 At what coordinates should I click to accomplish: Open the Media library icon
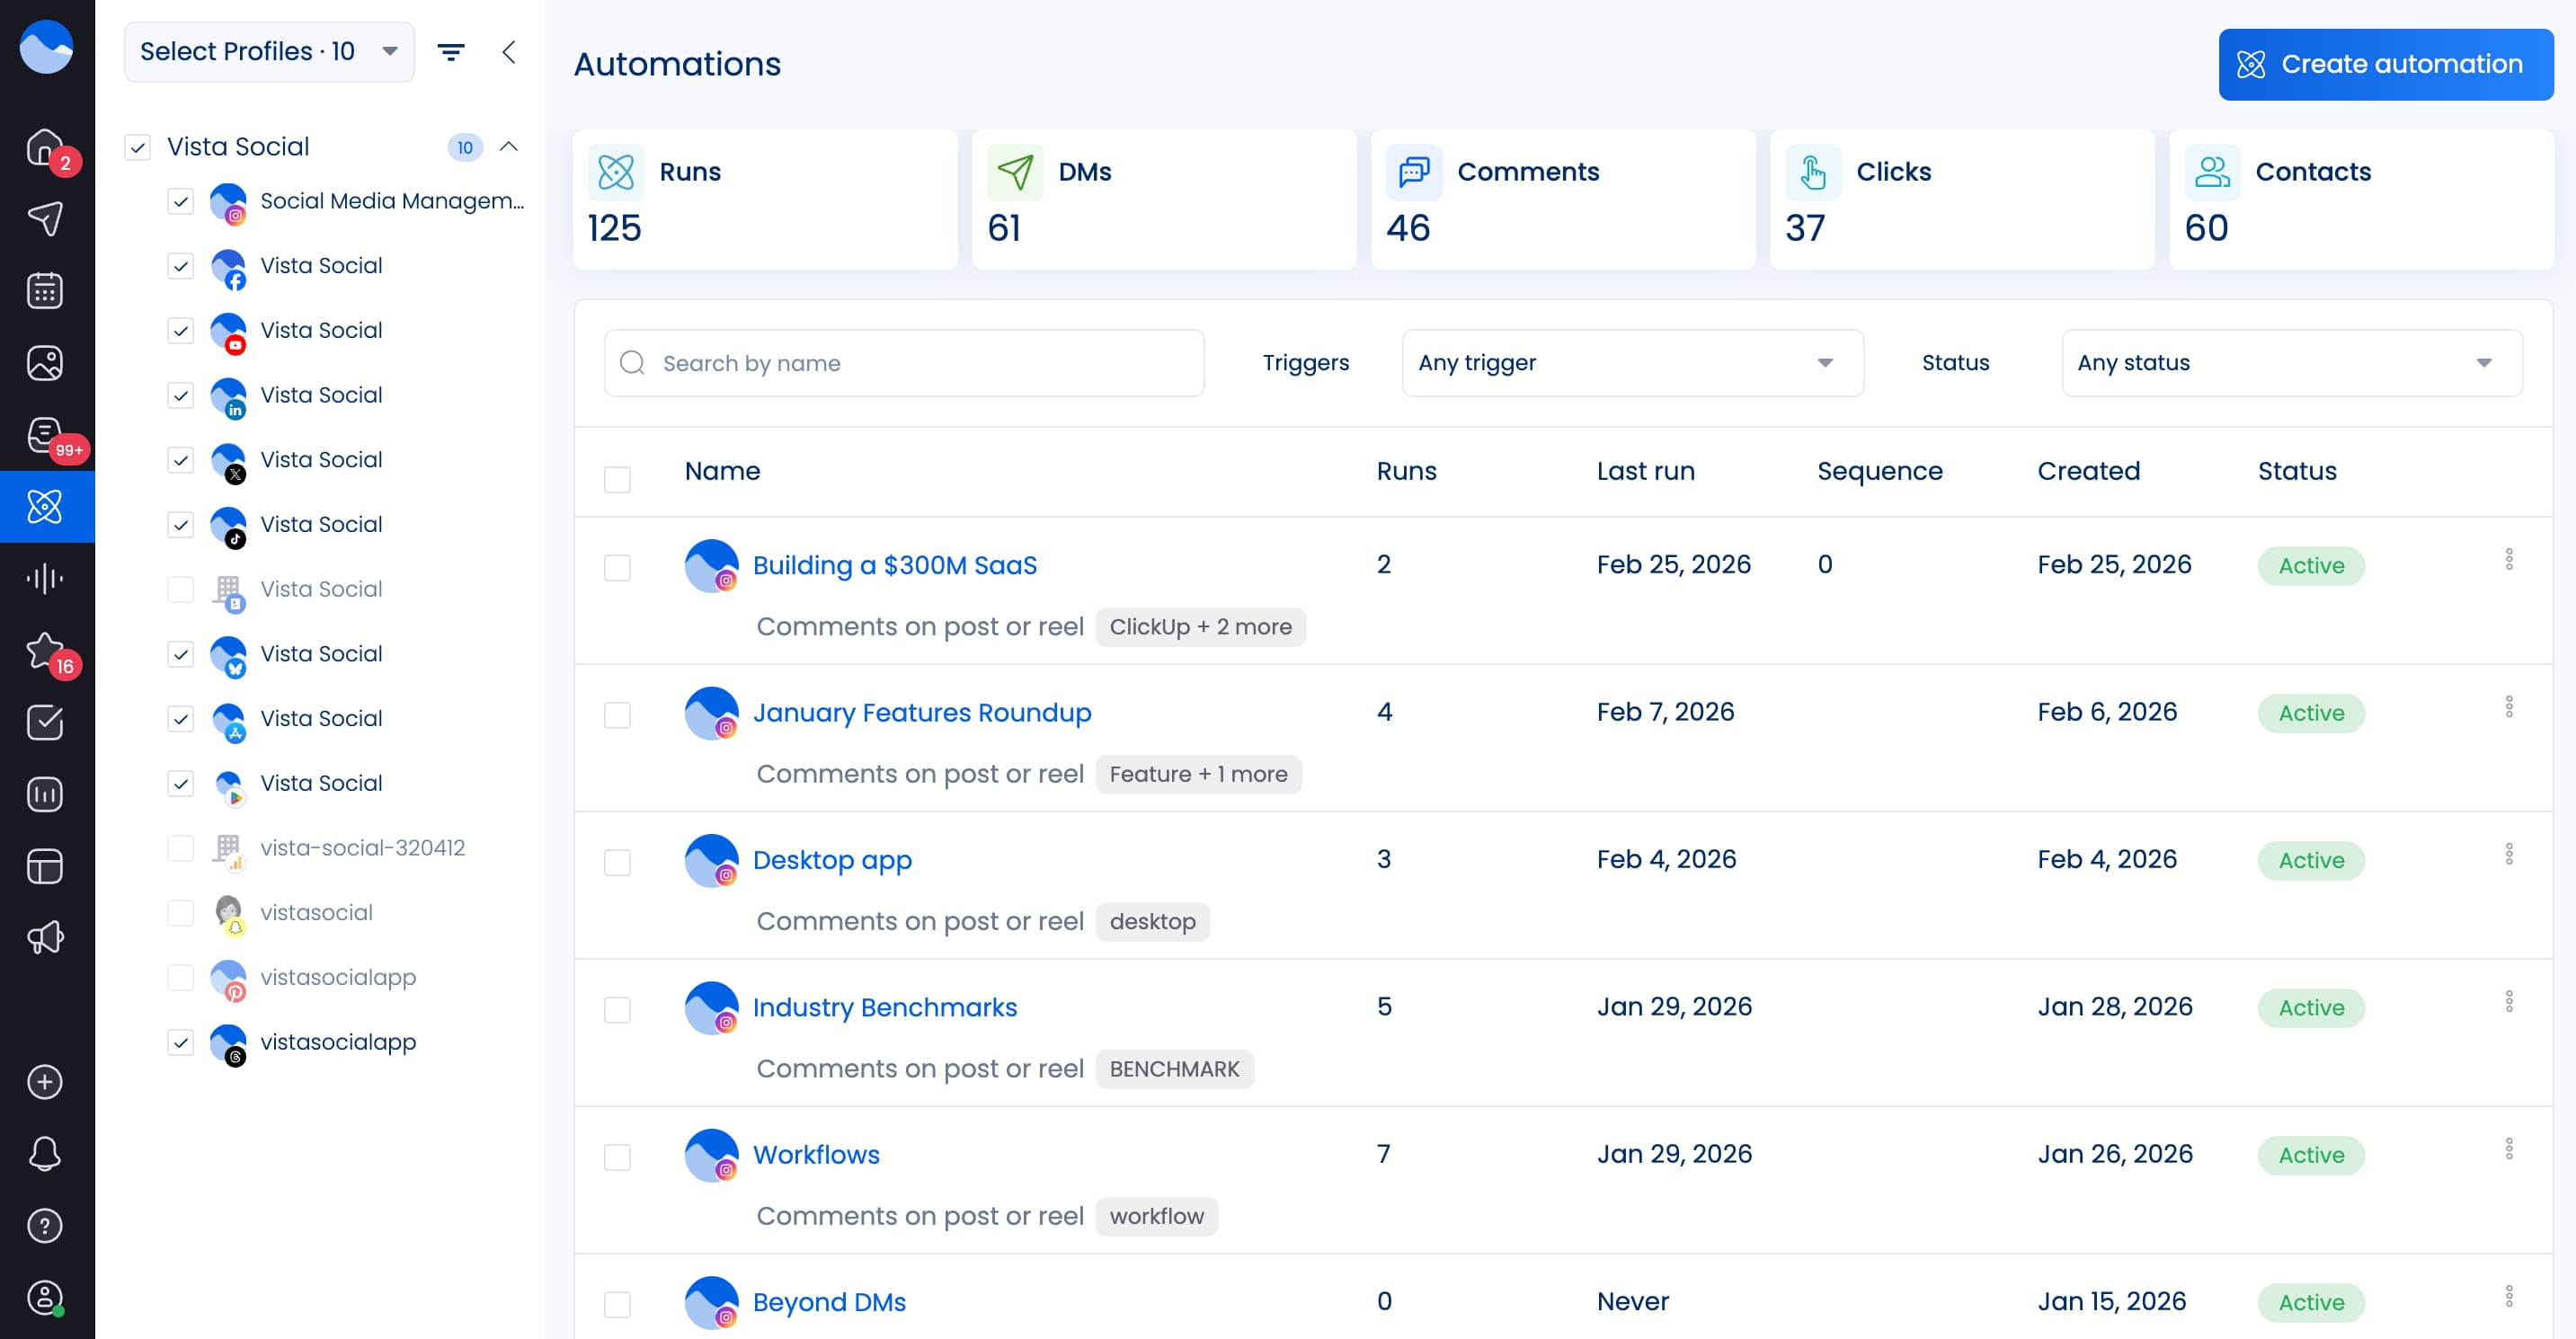46,362
